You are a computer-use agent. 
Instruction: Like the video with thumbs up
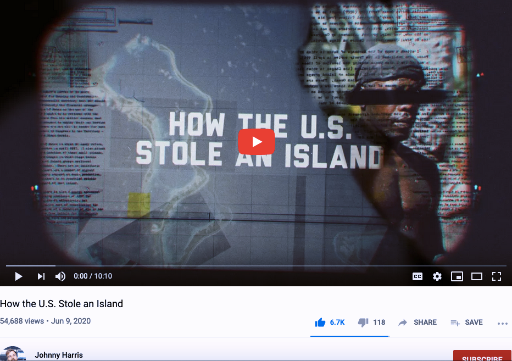click(320, 323)
